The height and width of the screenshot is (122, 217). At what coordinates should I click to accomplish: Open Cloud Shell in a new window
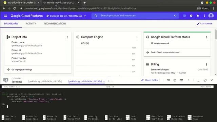coord(205,80)
